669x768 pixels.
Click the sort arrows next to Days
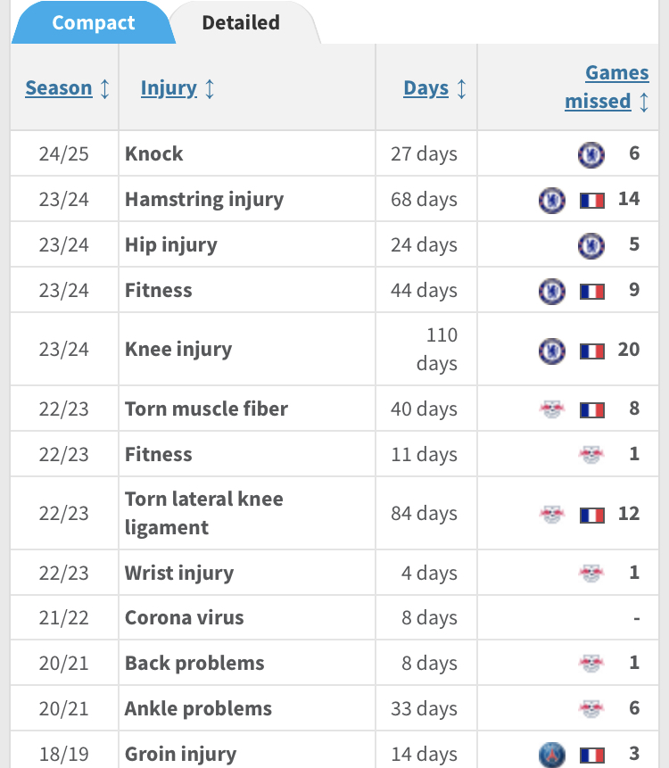click(x=461, y=88)
